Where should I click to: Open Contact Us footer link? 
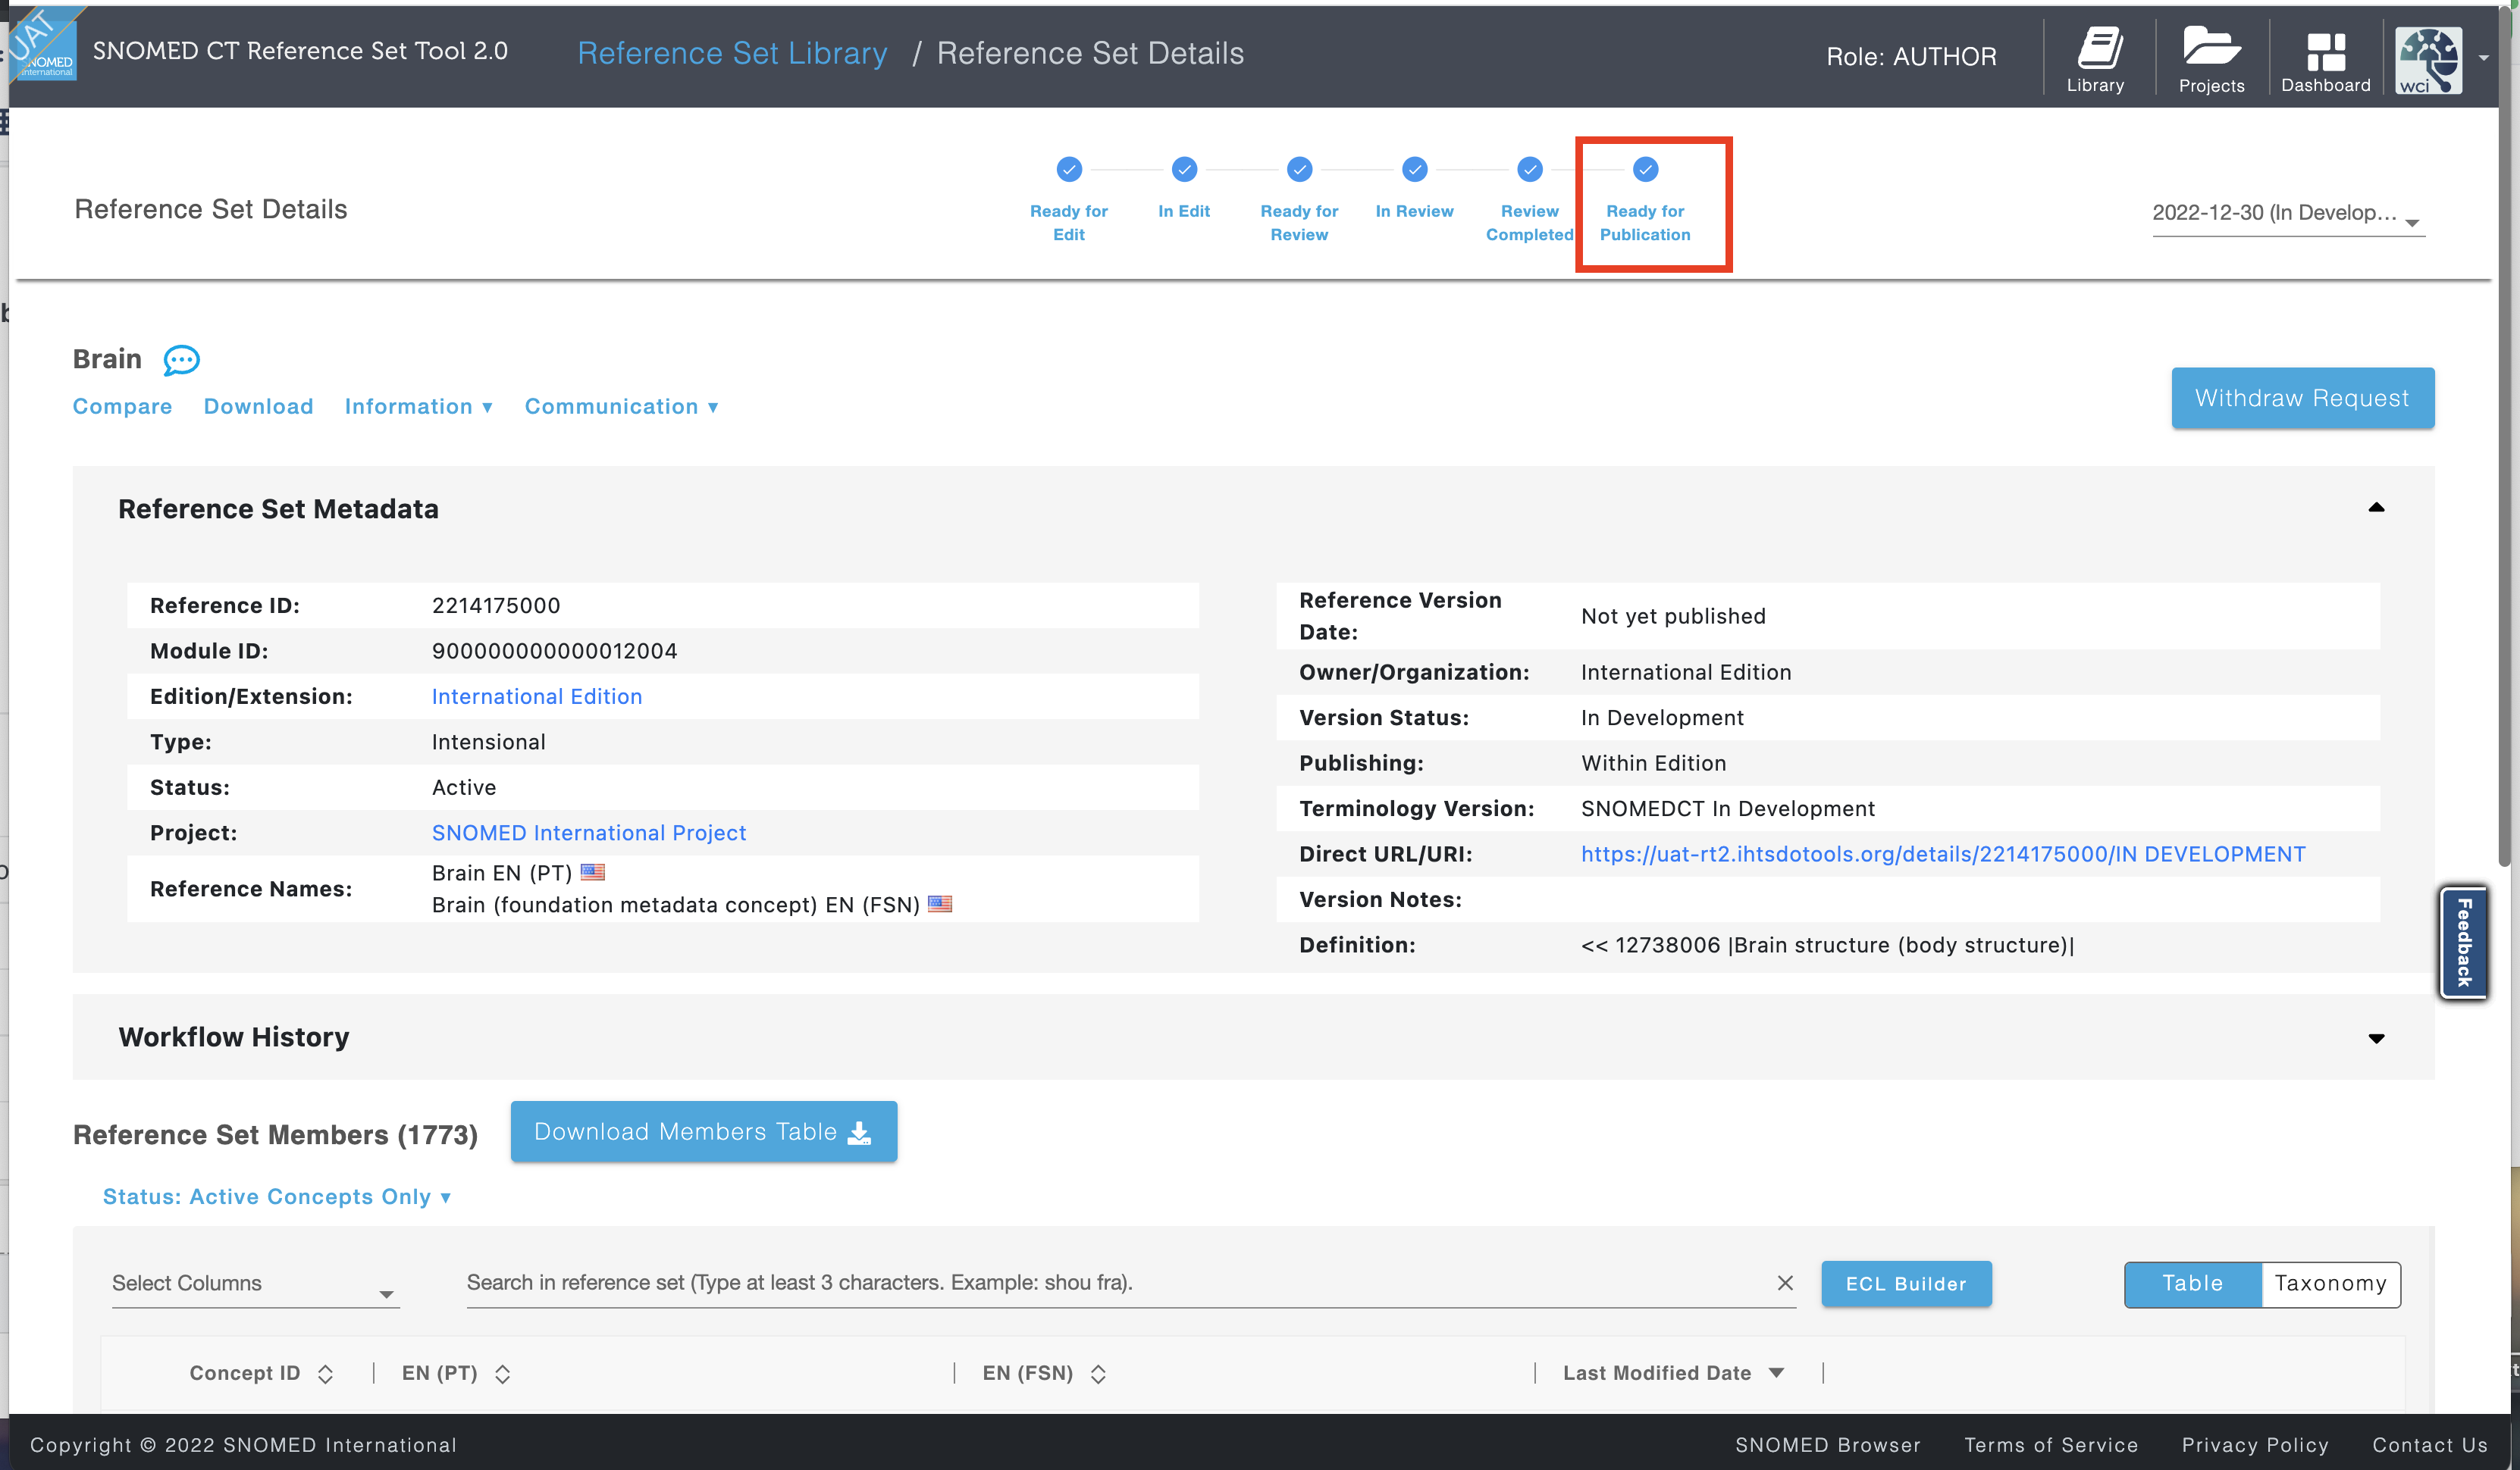[x=2429, y=1445]
